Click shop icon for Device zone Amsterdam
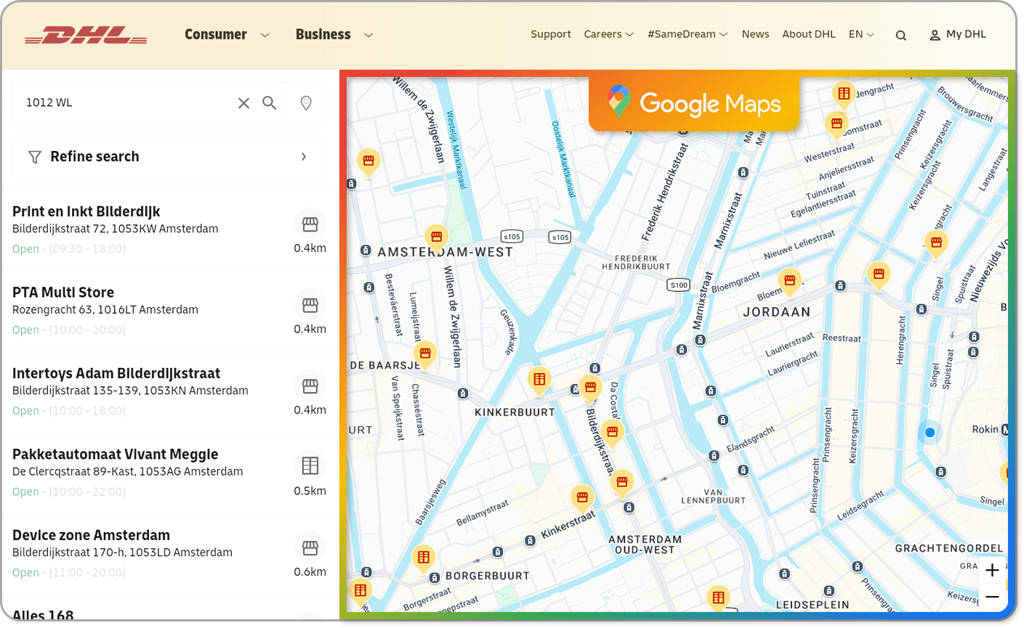The width and height of the screenshot is (1024, 628). 310,547
